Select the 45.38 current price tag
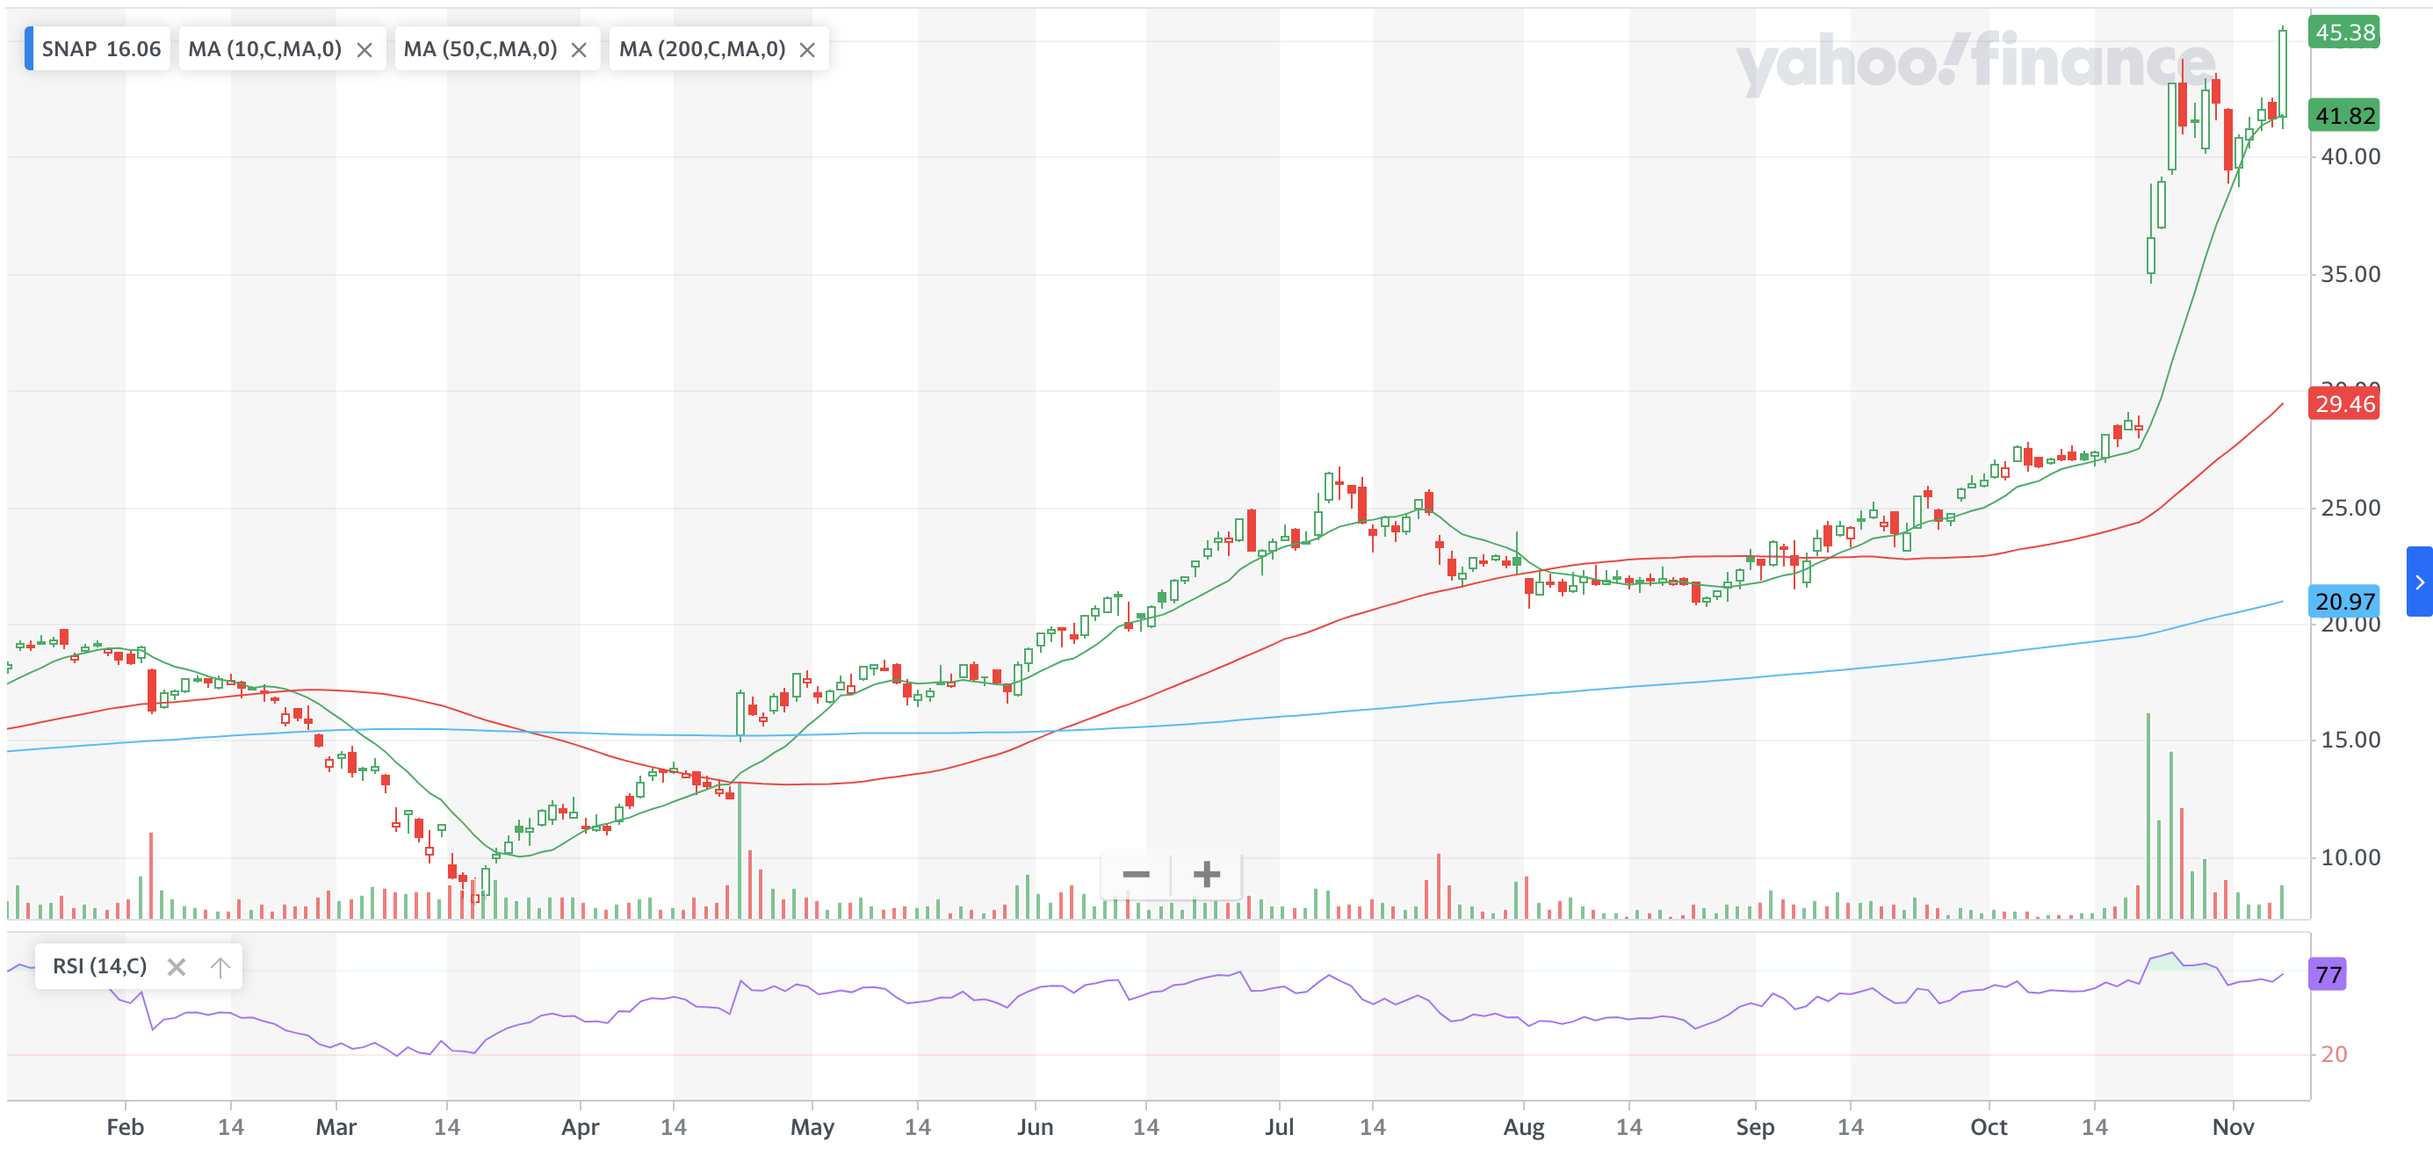This screenshot has height=1149, width=2433. 2344,33
